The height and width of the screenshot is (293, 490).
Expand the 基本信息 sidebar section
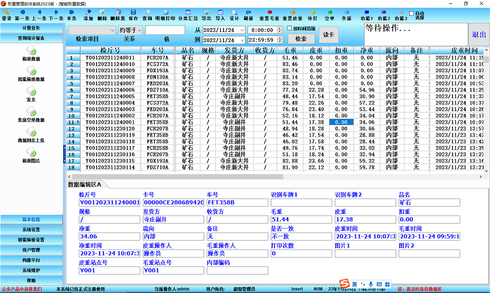(31, 219)
